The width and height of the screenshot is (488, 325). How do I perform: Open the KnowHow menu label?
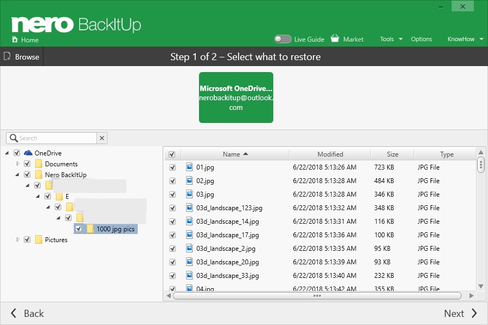click(461, 39)
